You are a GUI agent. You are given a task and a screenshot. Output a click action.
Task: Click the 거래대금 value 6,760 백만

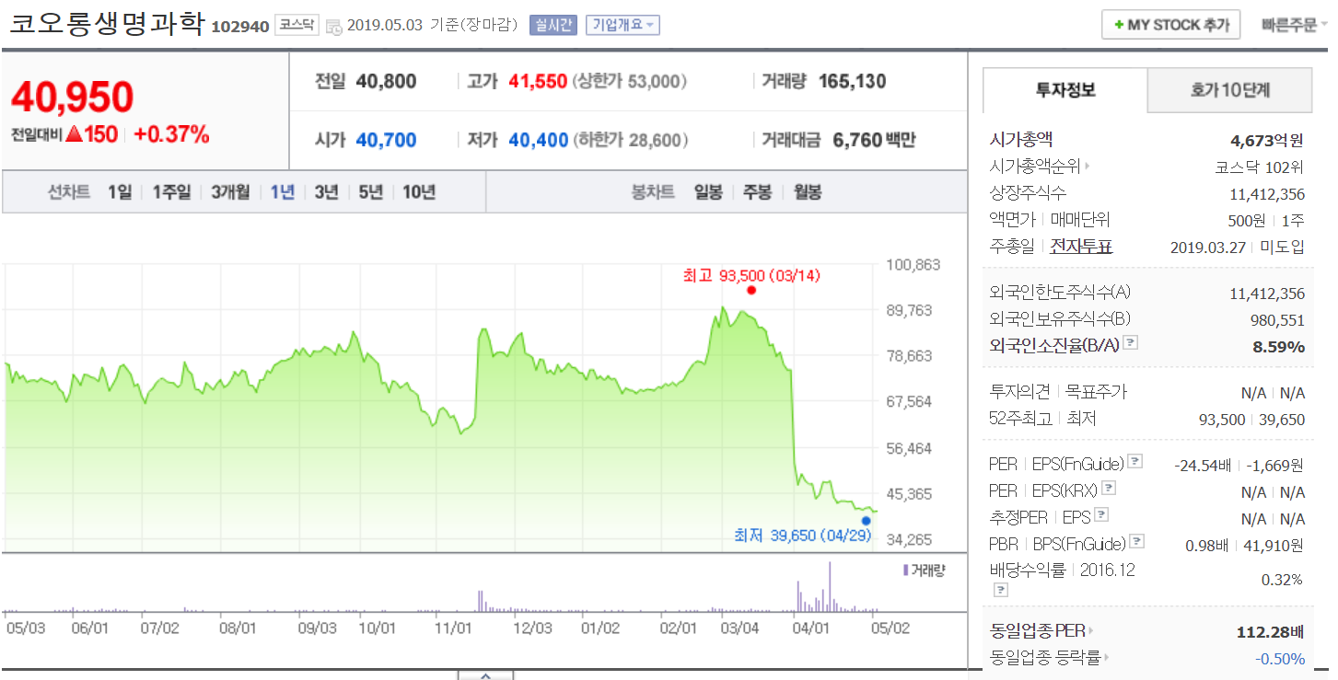pos(874,140)
